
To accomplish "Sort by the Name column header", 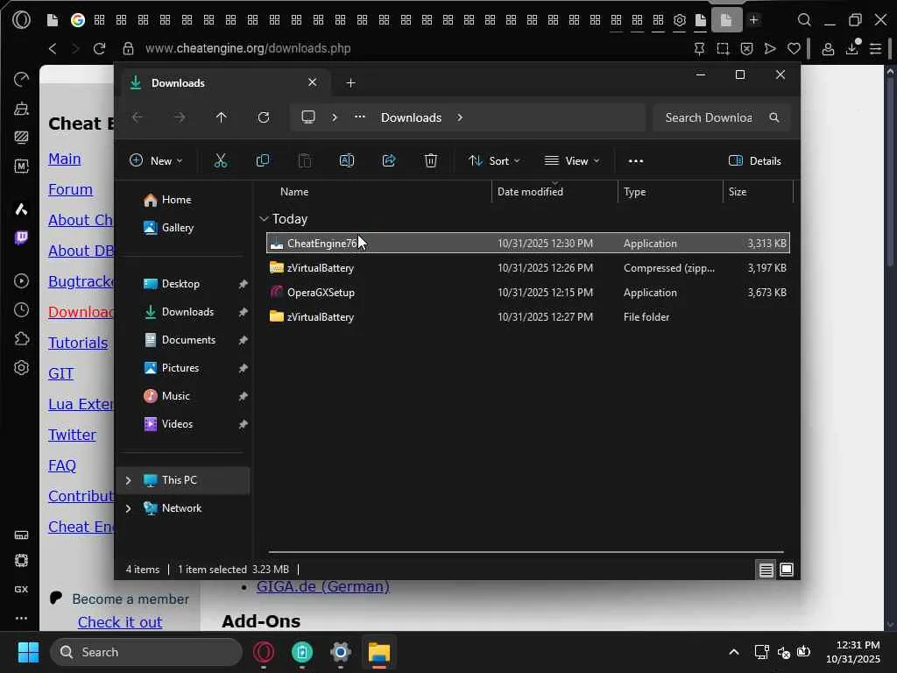I will point(294,192).
